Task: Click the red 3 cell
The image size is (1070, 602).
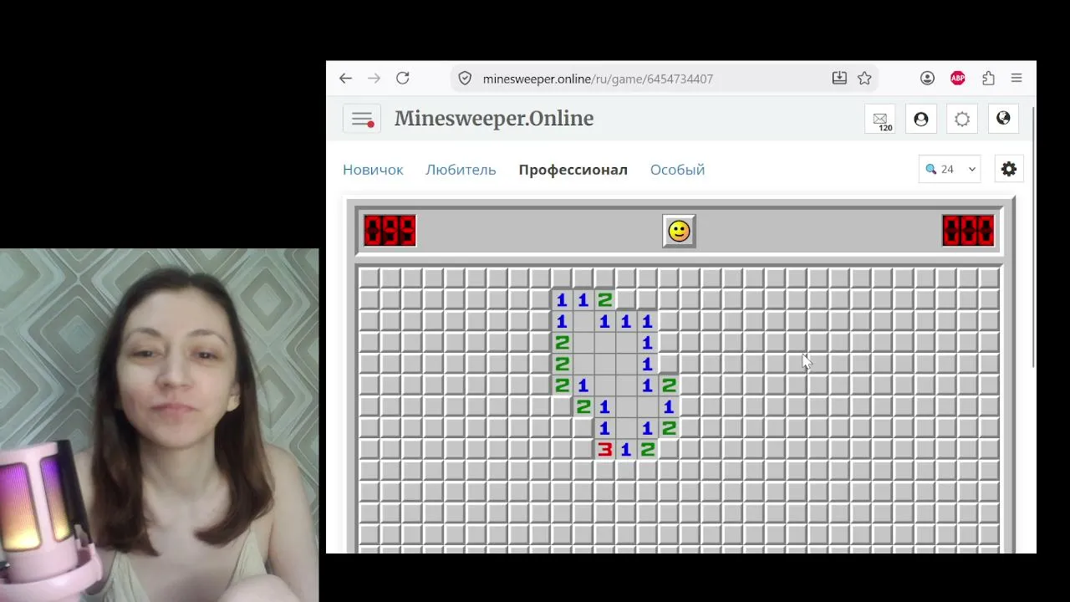Action: pyautogui.click(x=604, y=450)
